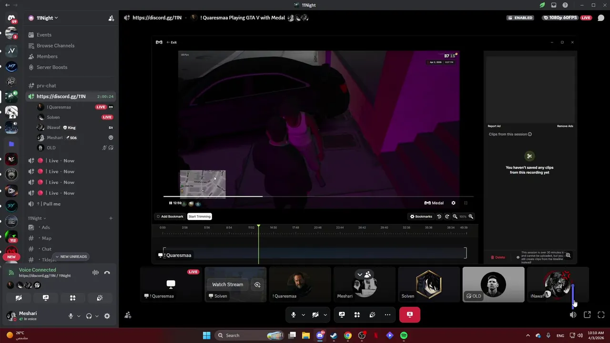Open soundboard in the Voice Connected panel
This screenshot has width=610, height=343.
point(100,298)
